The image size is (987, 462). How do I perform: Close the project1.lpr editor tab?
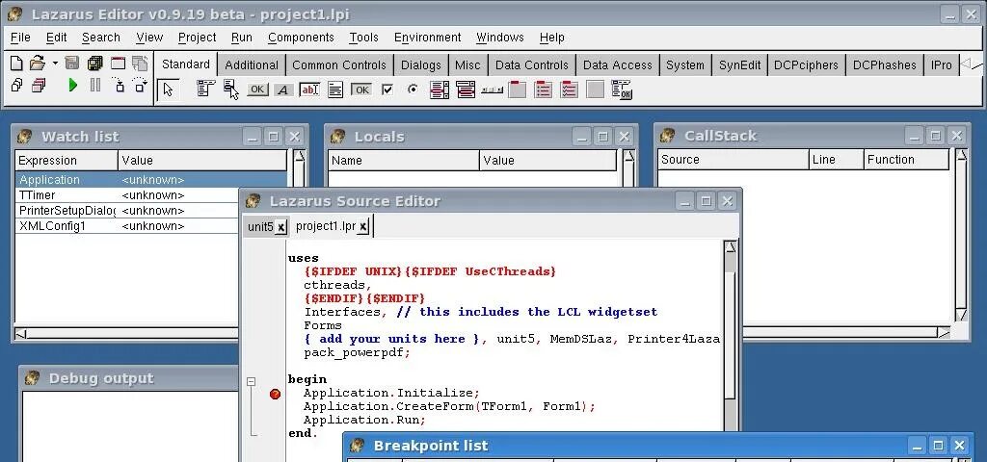[363, 226]
